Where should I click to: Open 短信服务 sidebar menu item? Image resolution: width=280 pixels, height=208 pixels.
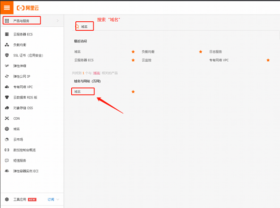(32, 161)
